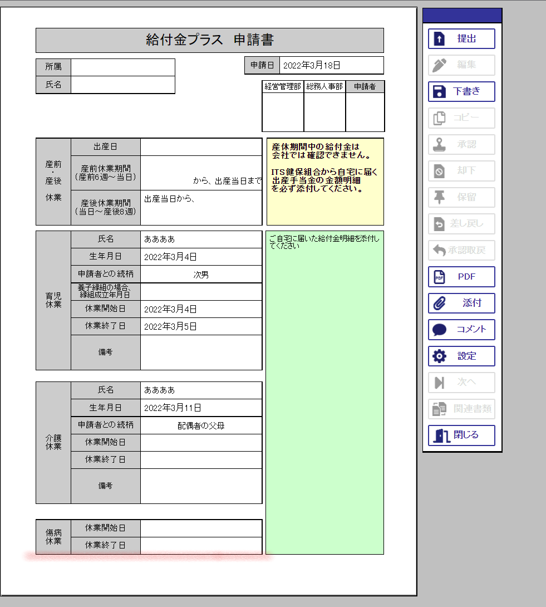Open settings via the gear icon
Screen dimensions: 546x607
tap(439, 356)
